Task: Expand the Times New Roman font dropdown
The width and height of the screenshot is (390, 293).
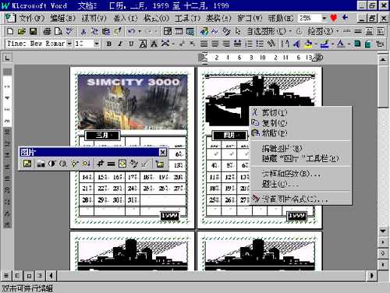Action: [69, 44]
